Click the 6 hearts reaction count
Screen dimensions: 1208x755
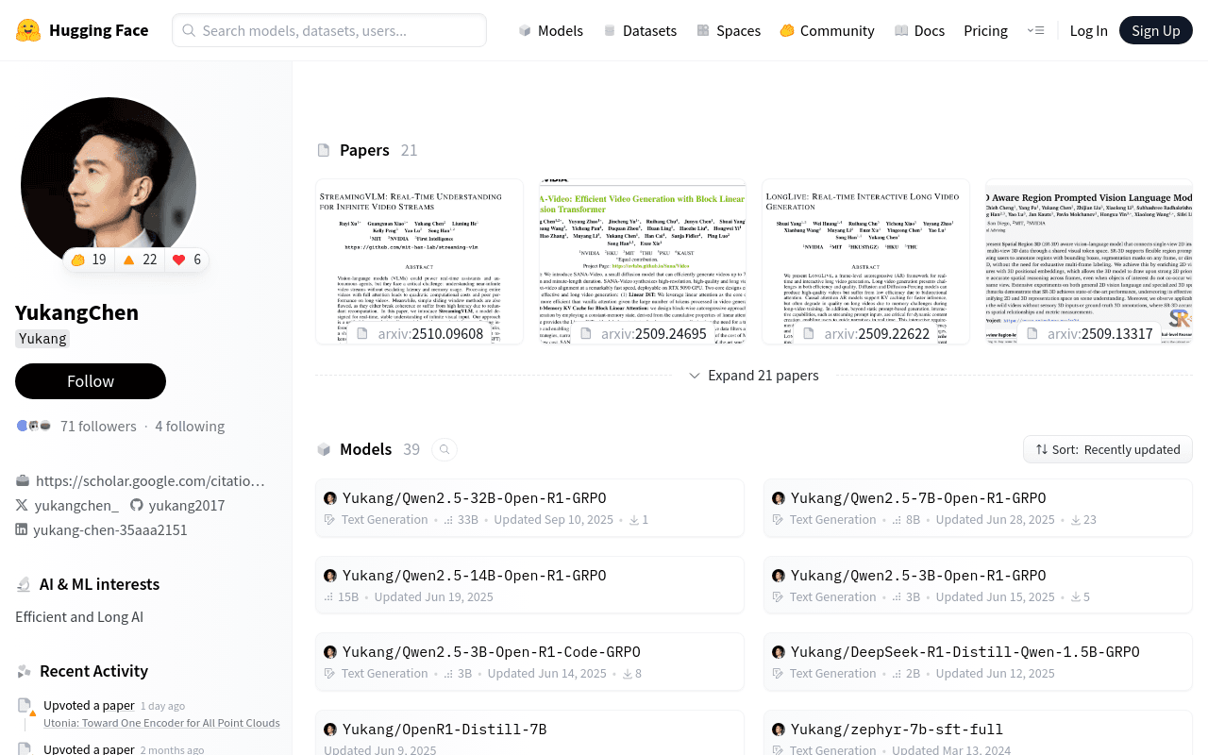[x=187, y=260]
